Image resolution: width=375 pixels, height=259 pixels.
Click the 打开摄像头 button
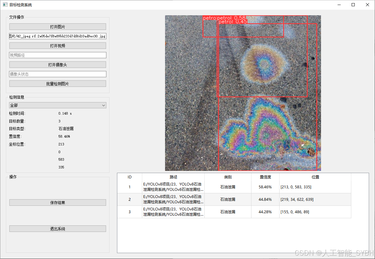[x=58, y=65]
